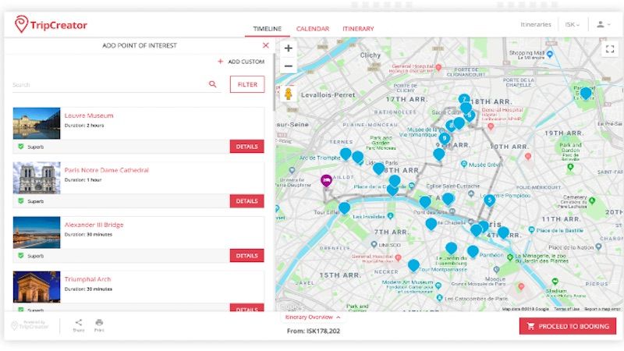
Task: Click the blue marker beside Arc de Triomphe
Action: [x=346, y=154]
